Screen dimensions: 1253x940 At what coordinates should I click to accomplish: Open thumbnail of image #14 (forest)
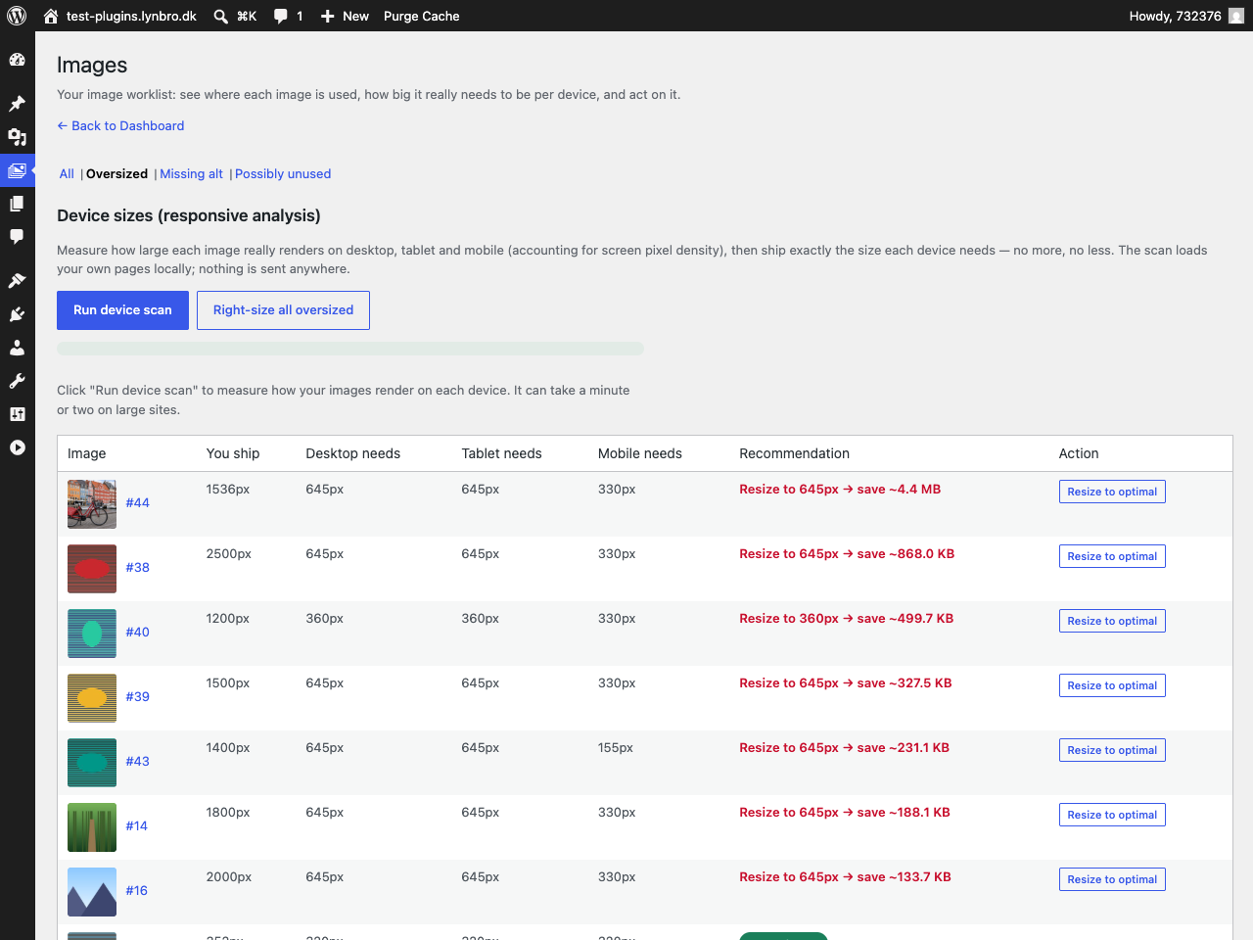[92, 827]
